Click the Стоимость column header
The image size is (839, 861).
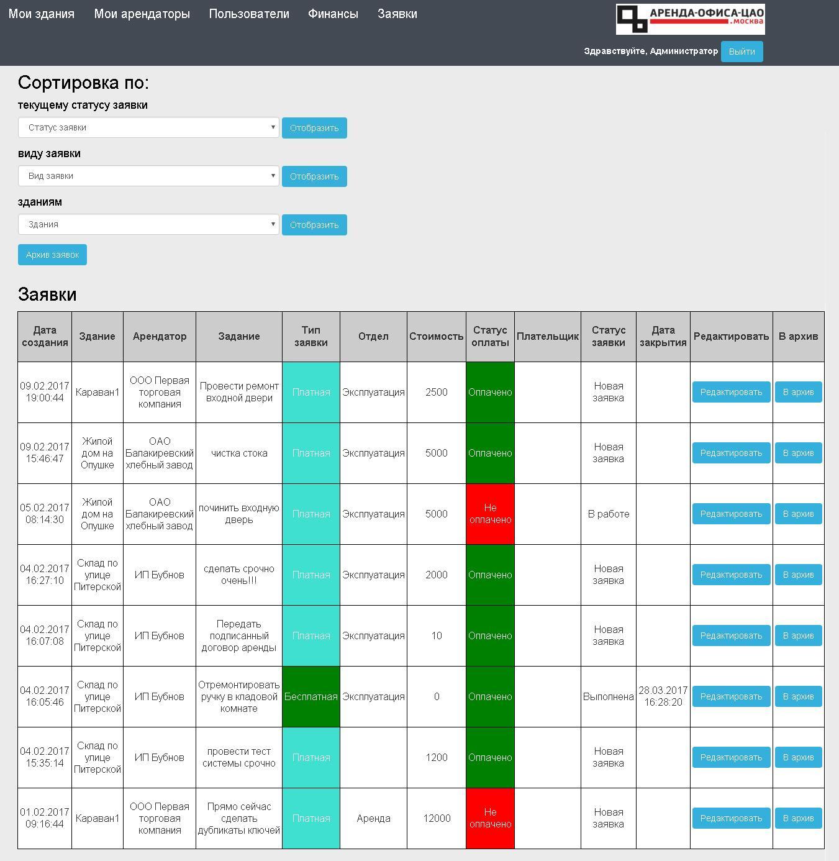coord(437,336)
